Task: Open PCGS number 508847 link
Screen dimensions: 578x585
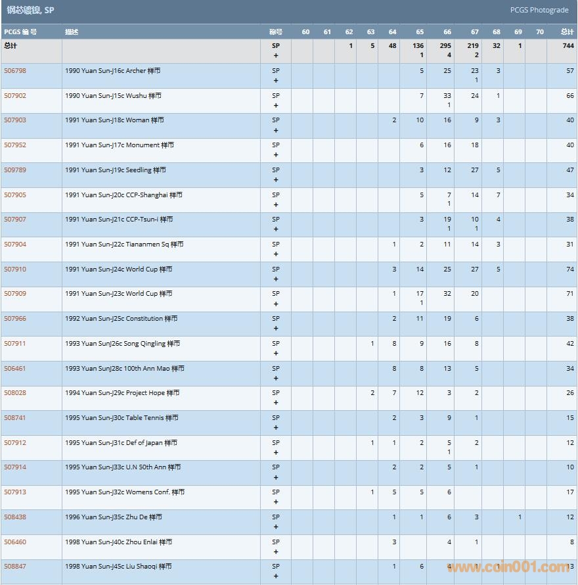Action: point(15,567)
